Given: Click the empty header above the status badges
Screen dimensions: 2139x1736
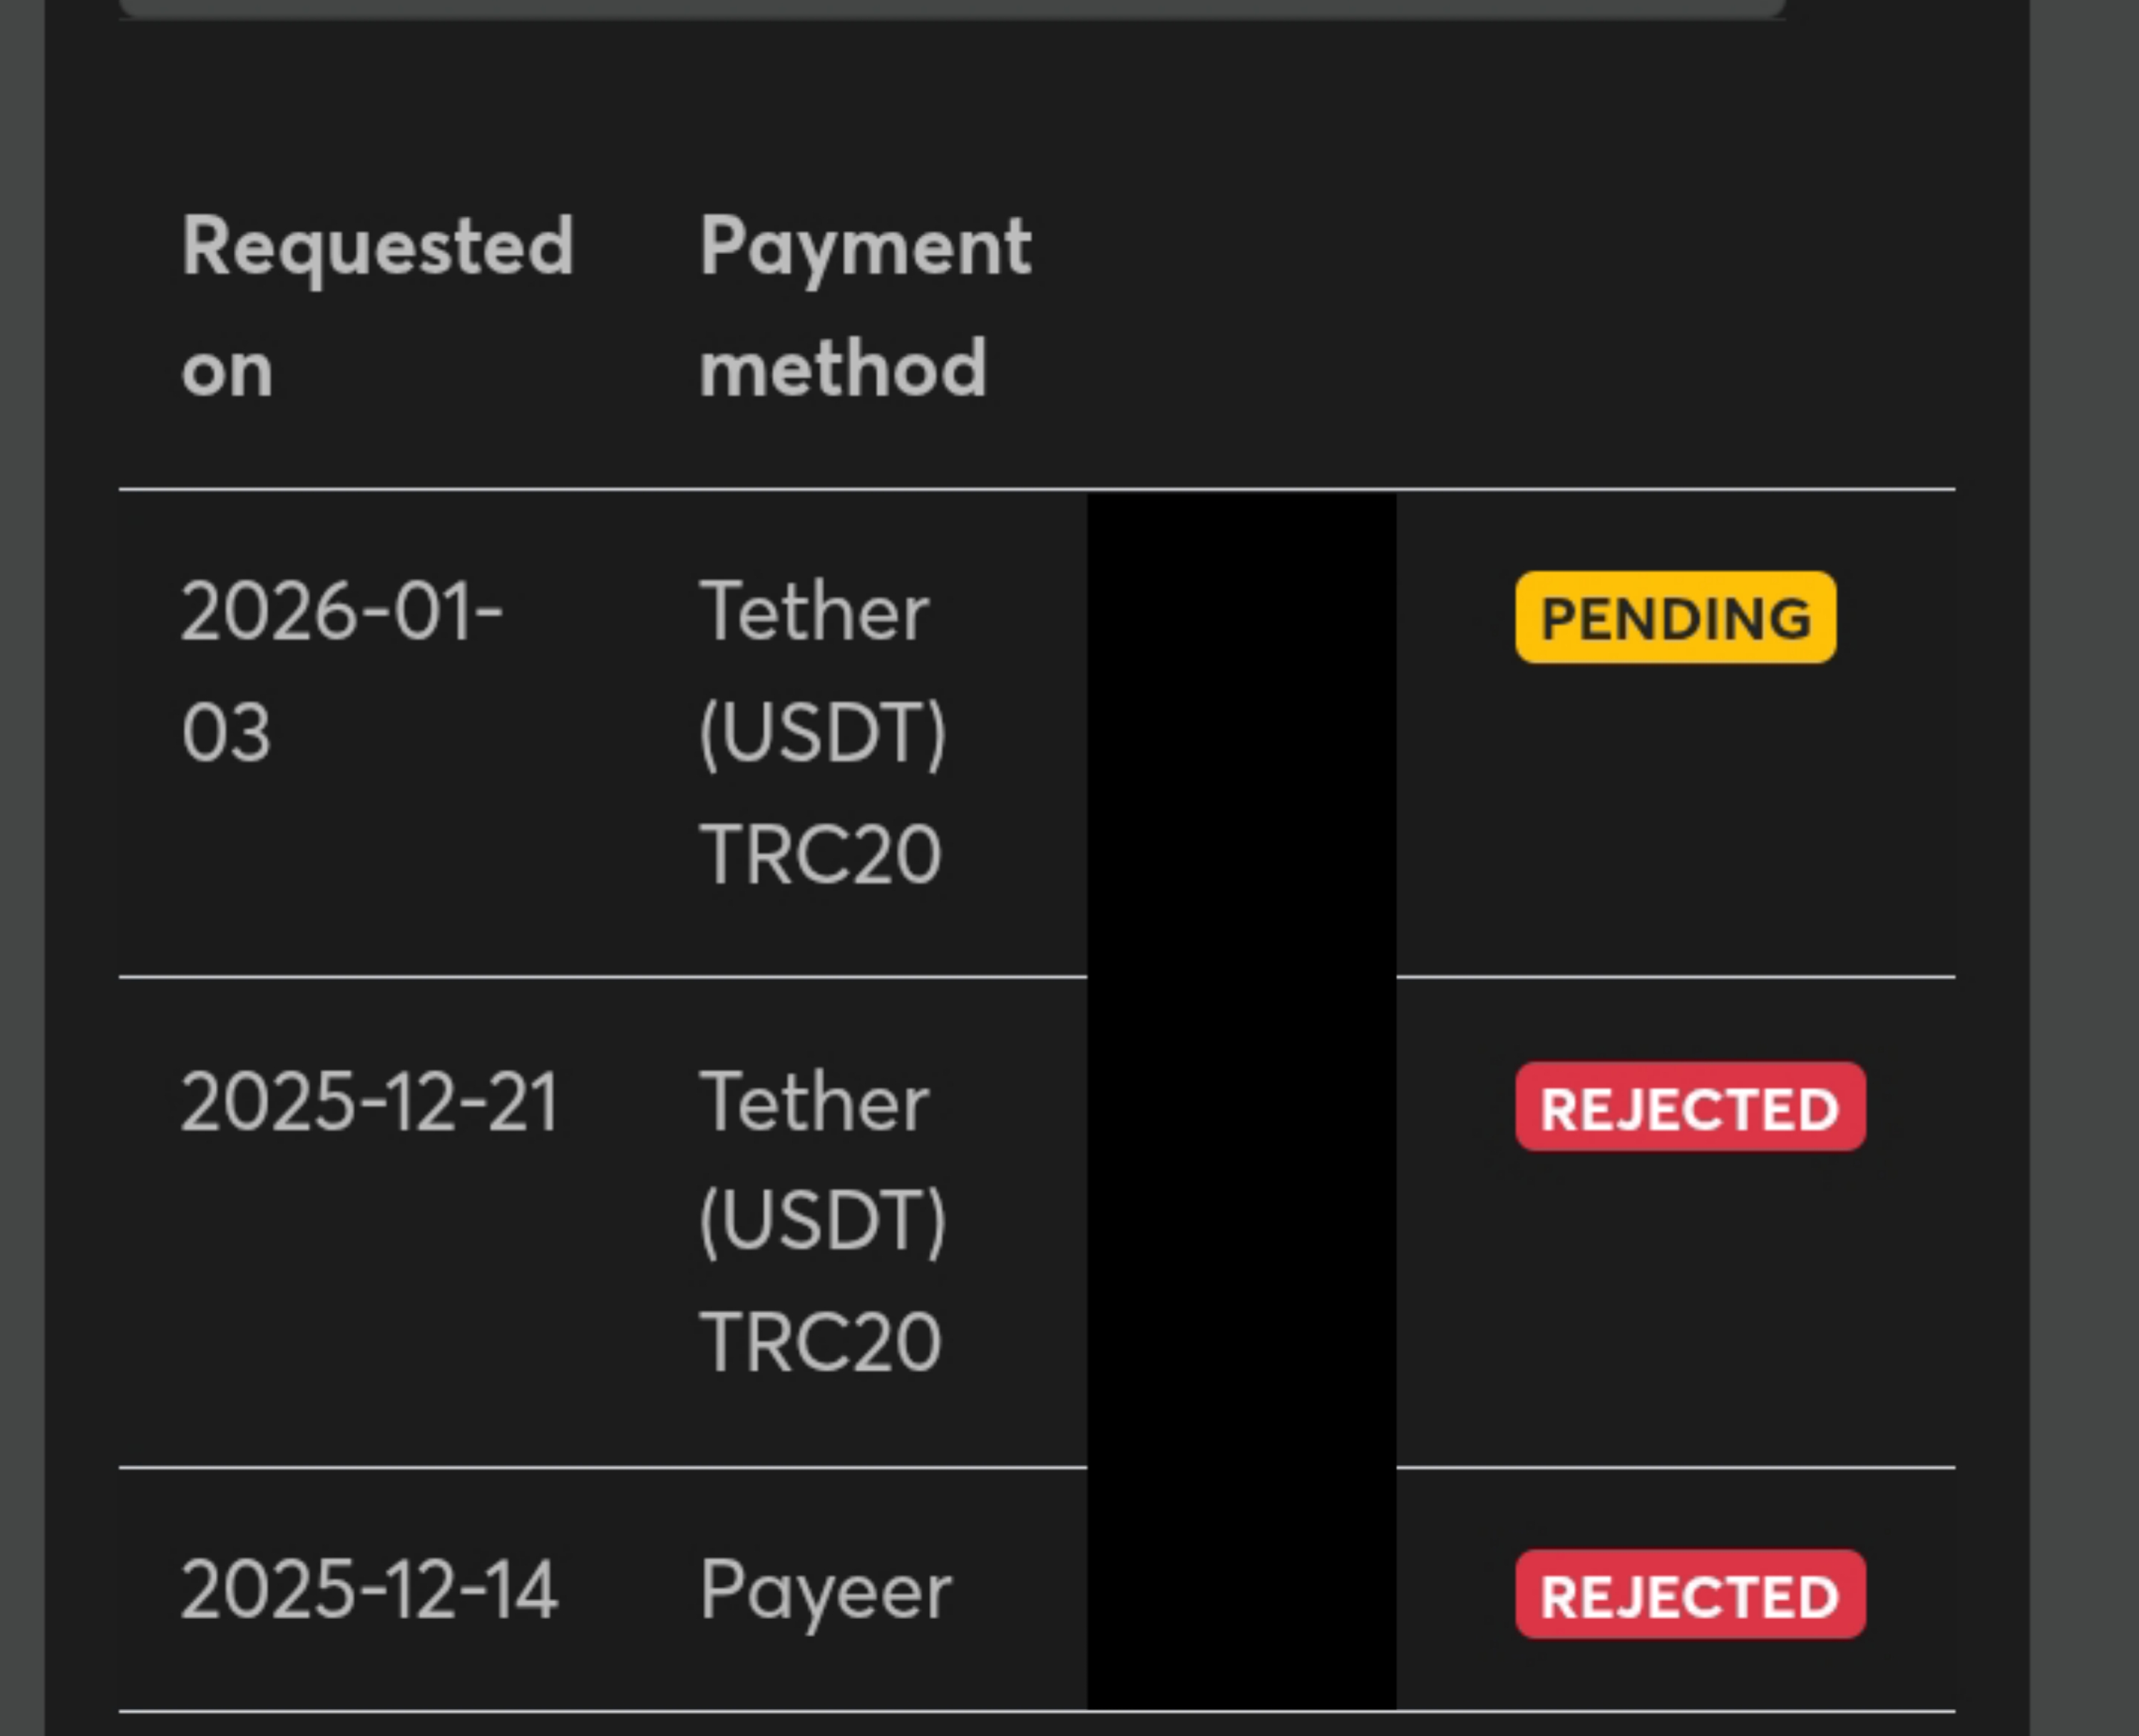Looking at the screenshot, I should pyautogui.click(x=1674, y=306).
